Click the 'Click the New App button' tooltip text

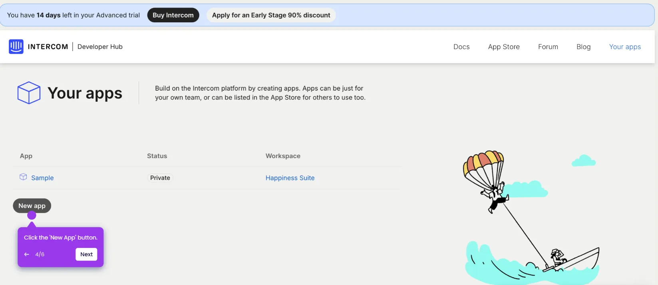coord(61,238)
